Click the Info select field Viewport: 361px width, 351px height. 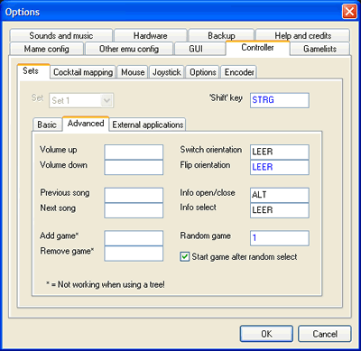click(x=280, y=210)
